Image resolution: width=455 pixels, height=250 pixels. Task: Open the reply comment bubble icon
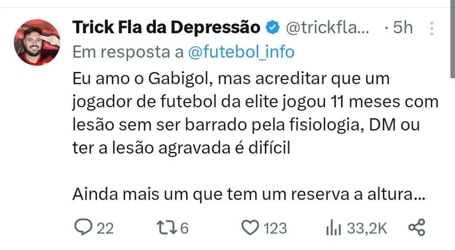83,227
